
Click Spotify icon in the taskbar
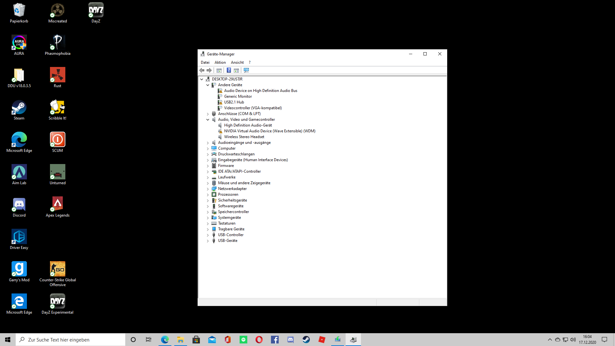point(243,340)
